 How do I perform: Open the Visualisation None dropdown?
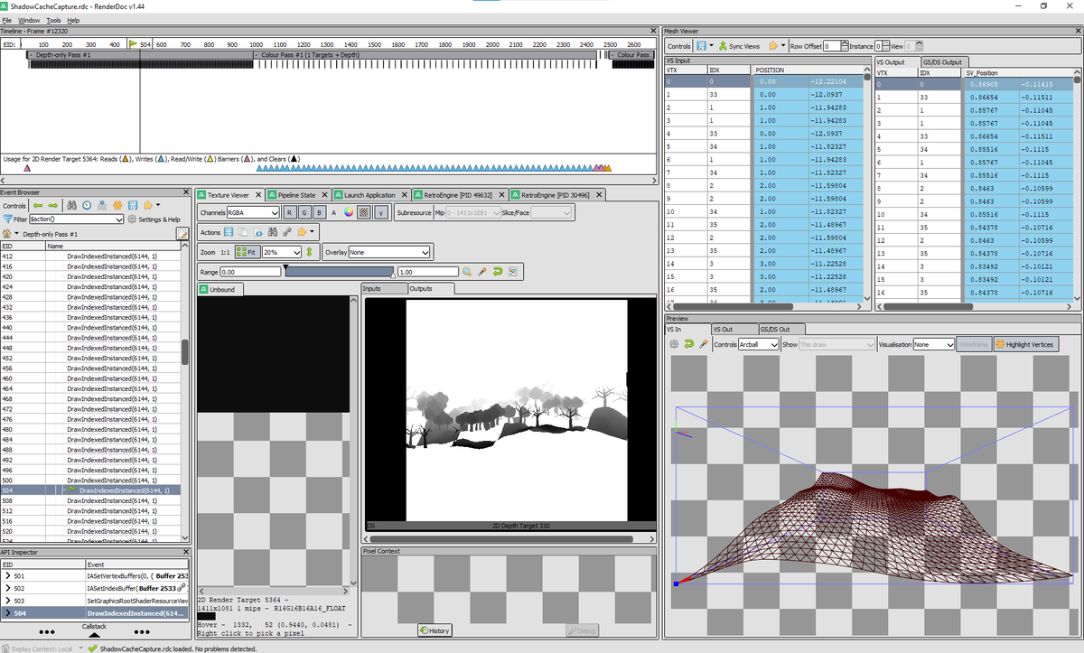pyautogui.click(x=933, y=344)
